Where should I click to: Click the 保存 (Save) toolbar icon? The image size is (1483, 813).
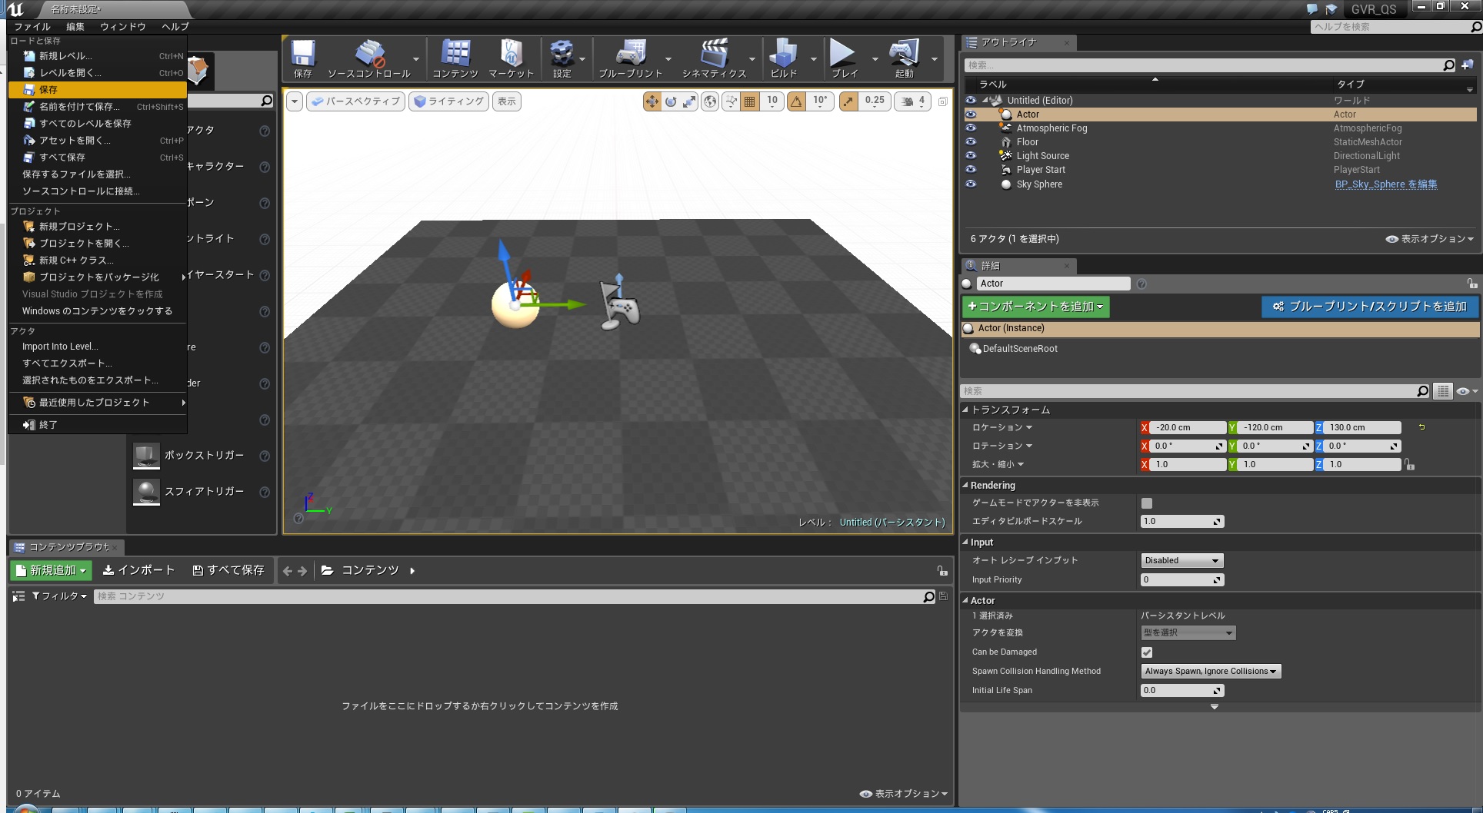coord(303,59)
